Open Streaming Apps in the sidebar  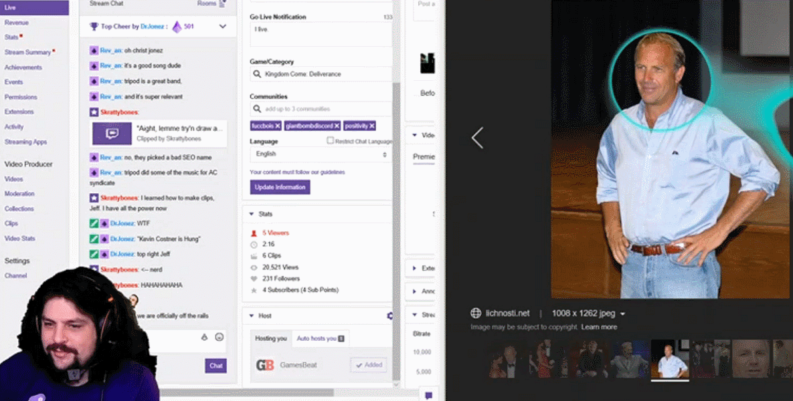coord(26,142)
